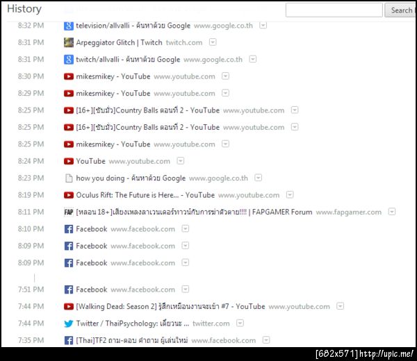
Task: Click the Twitch favicon for Arpeggiator Glitch
Action: tap(69, 42)
